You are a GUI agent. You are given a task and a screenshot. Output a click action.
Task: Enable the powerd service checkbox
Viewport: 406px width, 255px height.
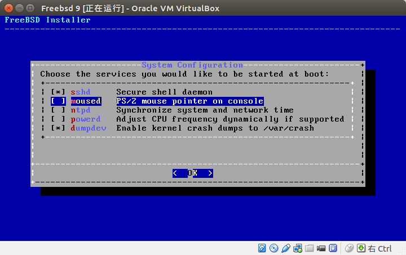click(58, 119)
